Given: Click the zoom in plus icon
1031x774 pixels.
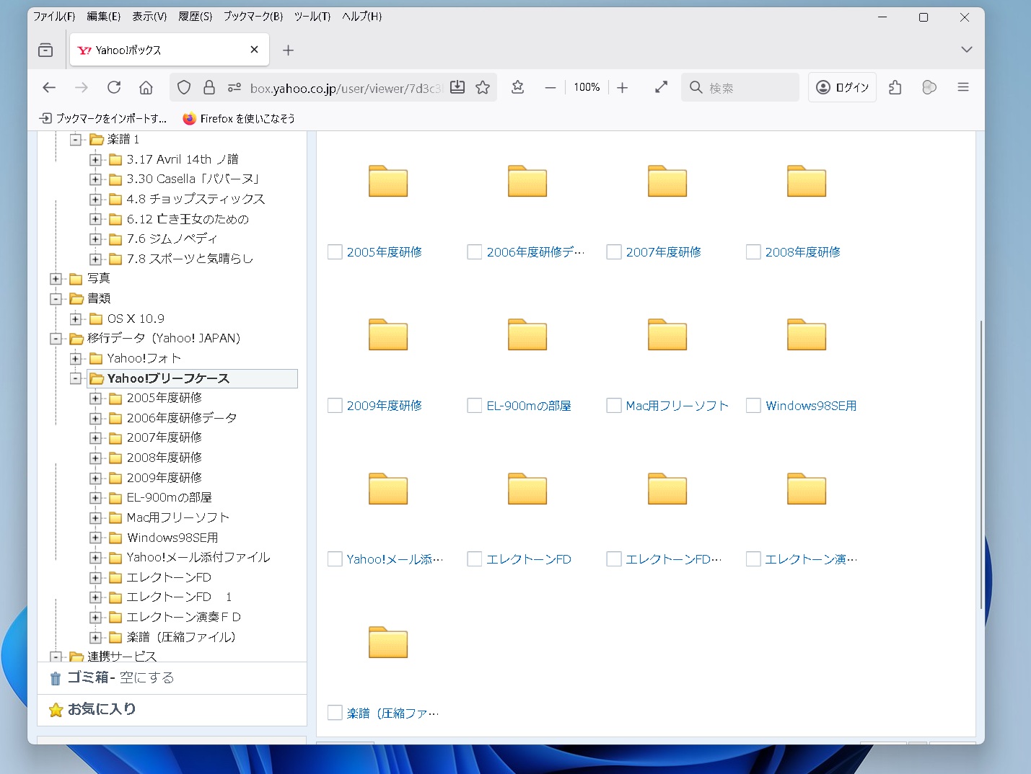Looking at the screenshot, I should 622,87.
